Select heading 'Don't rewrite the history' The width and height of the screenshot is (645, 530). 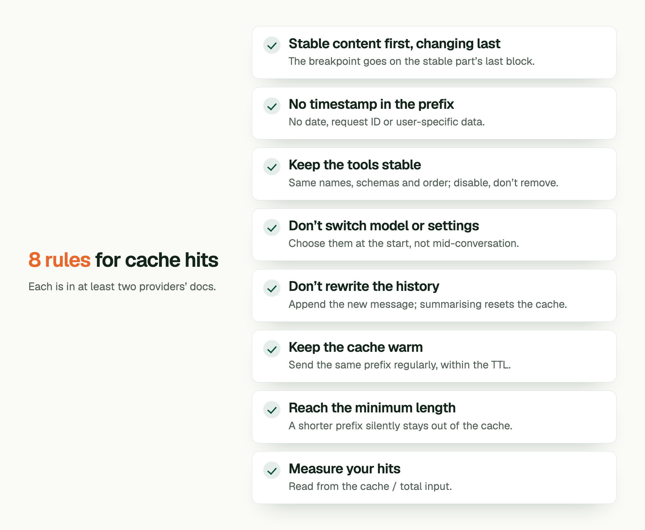364,286
